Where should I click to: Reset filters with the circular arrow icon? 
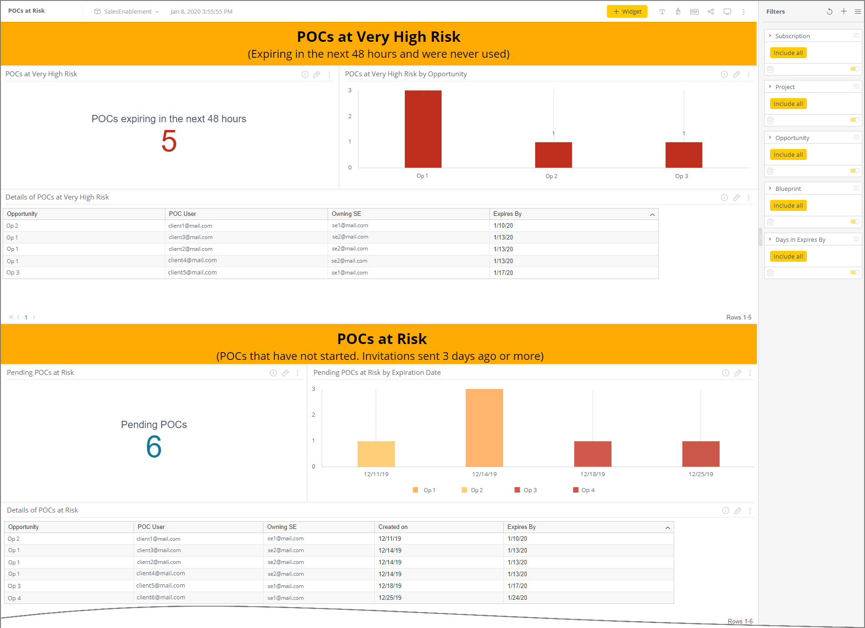[830, 12]
